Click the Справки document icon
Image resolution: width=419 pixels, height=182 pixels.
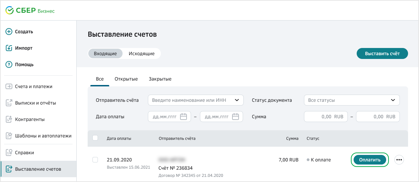coord(9,153)
